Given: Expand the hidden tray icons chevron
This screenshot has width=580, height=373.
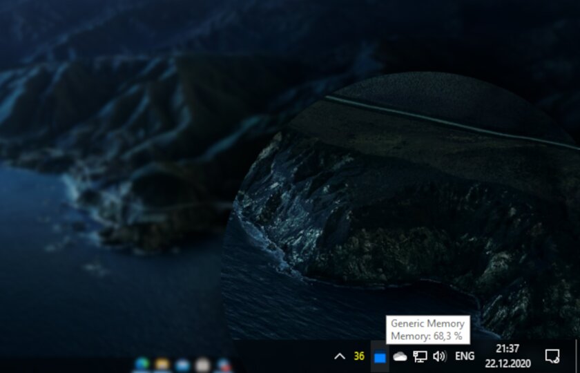Looking at the screenshot, I should pyautogui.click(x=340, y=356).
